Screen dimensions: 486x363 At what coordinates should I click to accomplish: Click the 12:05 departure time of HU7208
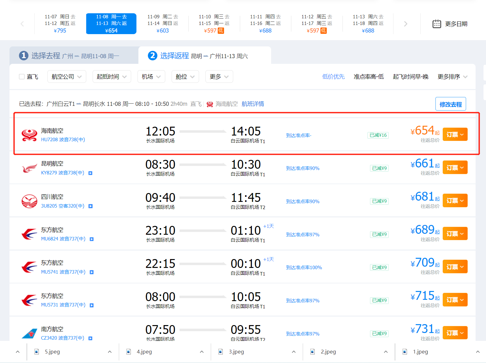[160, 131]
